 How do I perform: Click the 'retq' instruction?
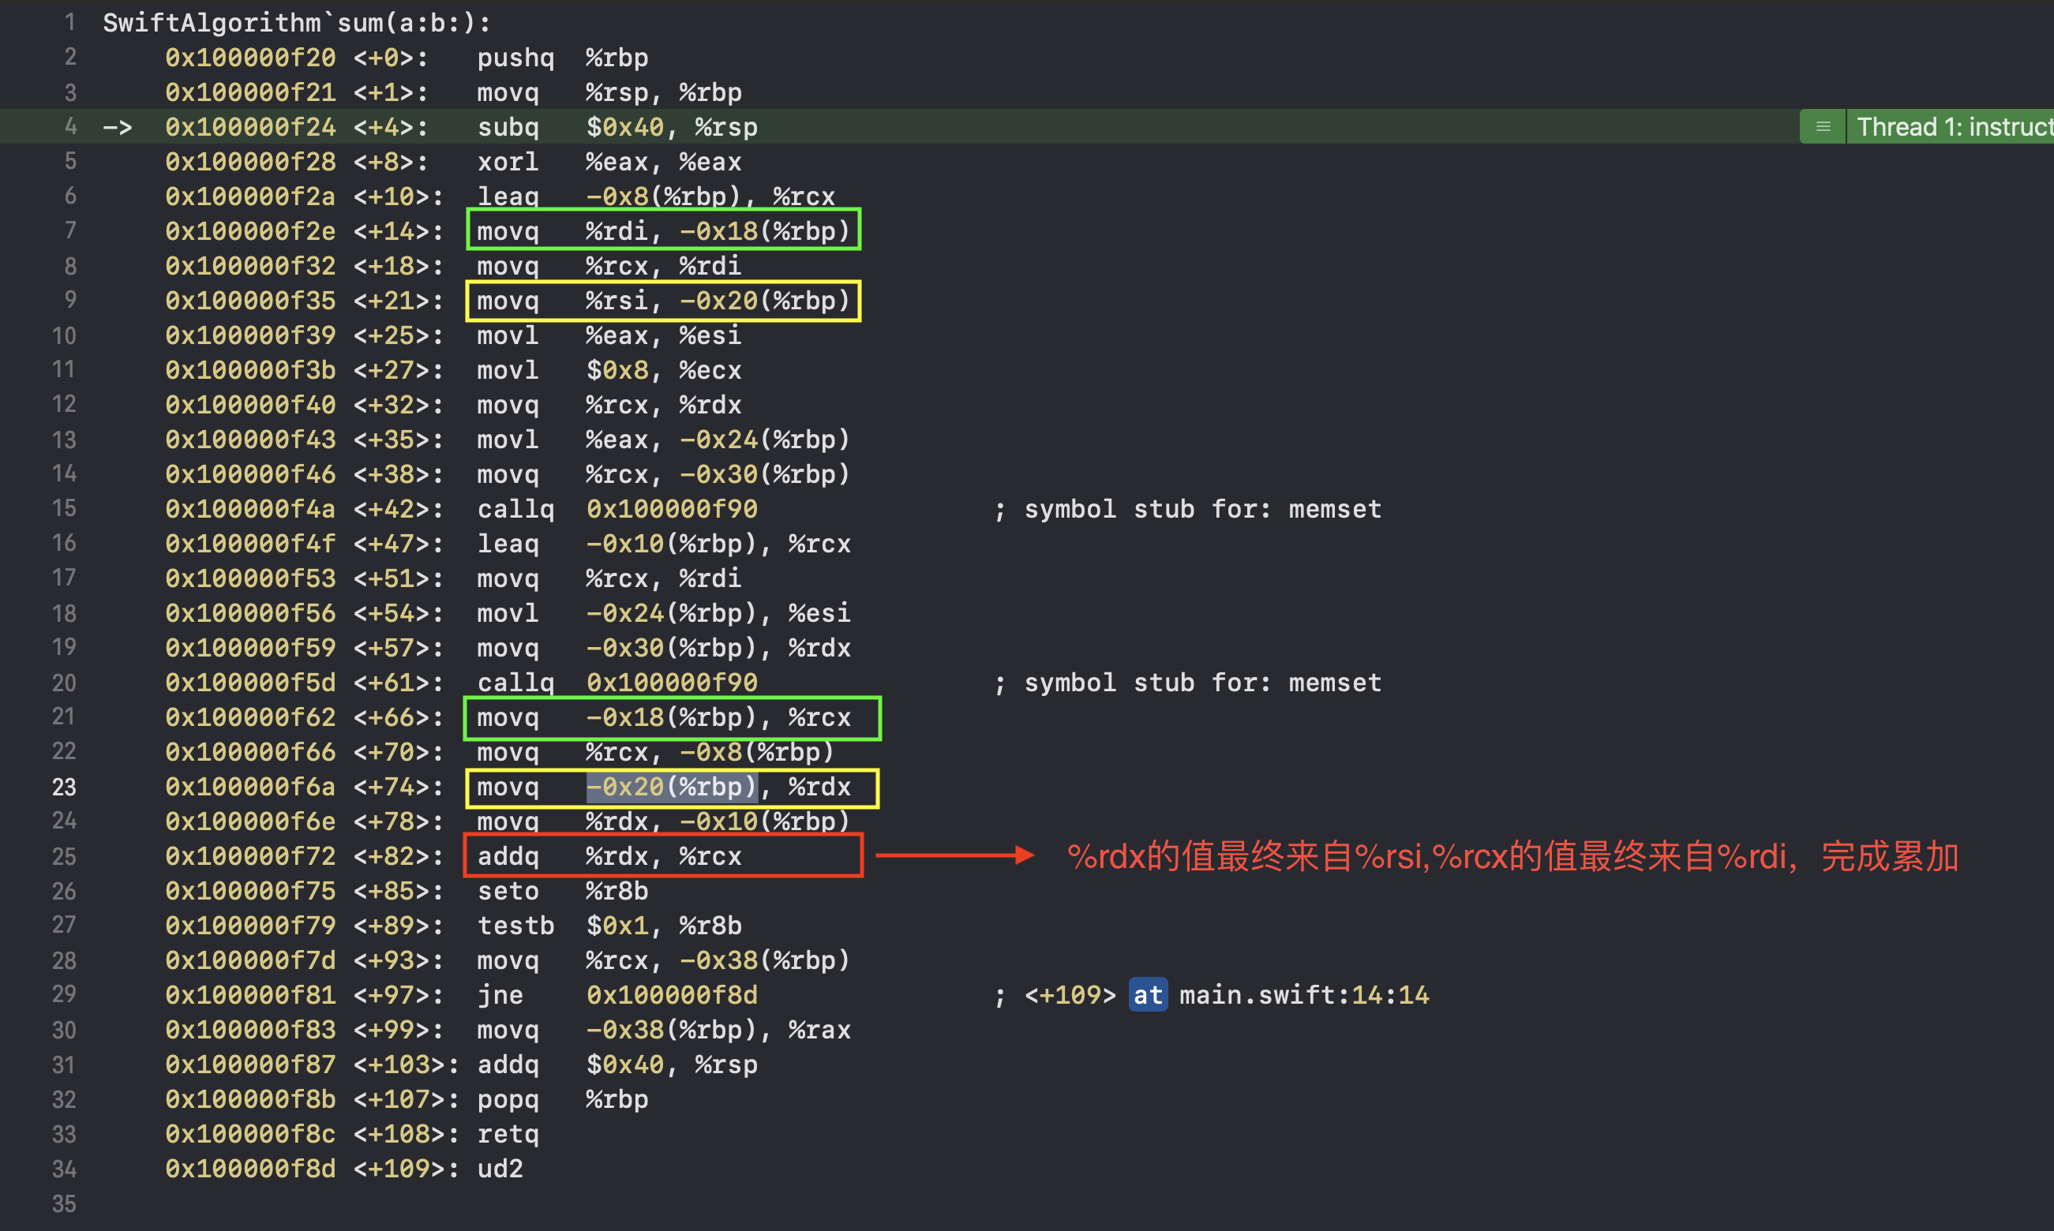(x=508, y=1135)
